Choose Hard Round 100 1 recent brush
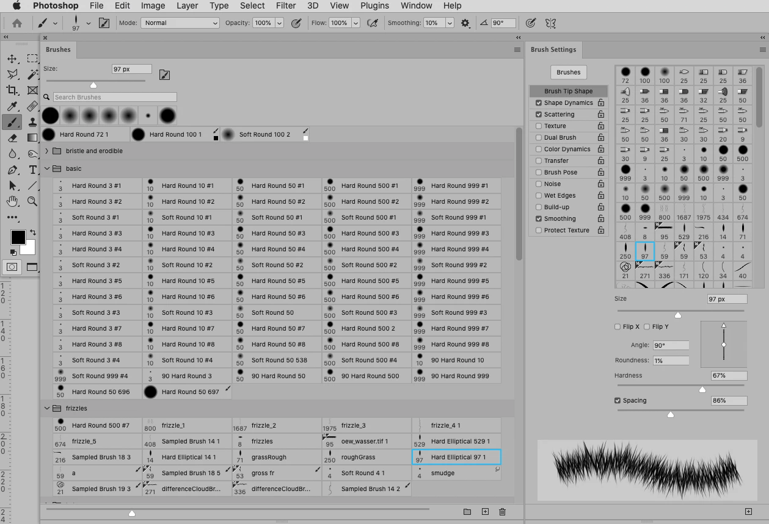This screenshot has width=769, height=524. click(x=175, y=134)
